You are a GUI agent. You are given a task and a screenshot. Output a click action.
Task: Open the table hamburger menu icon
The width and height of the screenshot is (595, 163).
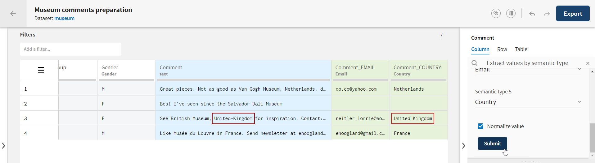coord(41,70)
